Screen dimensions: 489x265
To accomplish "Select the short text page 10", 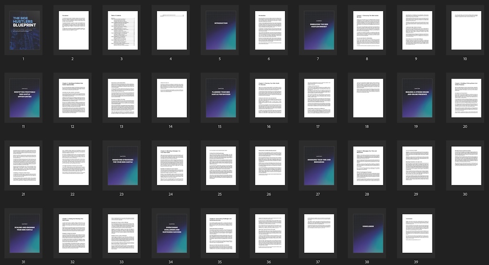I will pos(466,30).
